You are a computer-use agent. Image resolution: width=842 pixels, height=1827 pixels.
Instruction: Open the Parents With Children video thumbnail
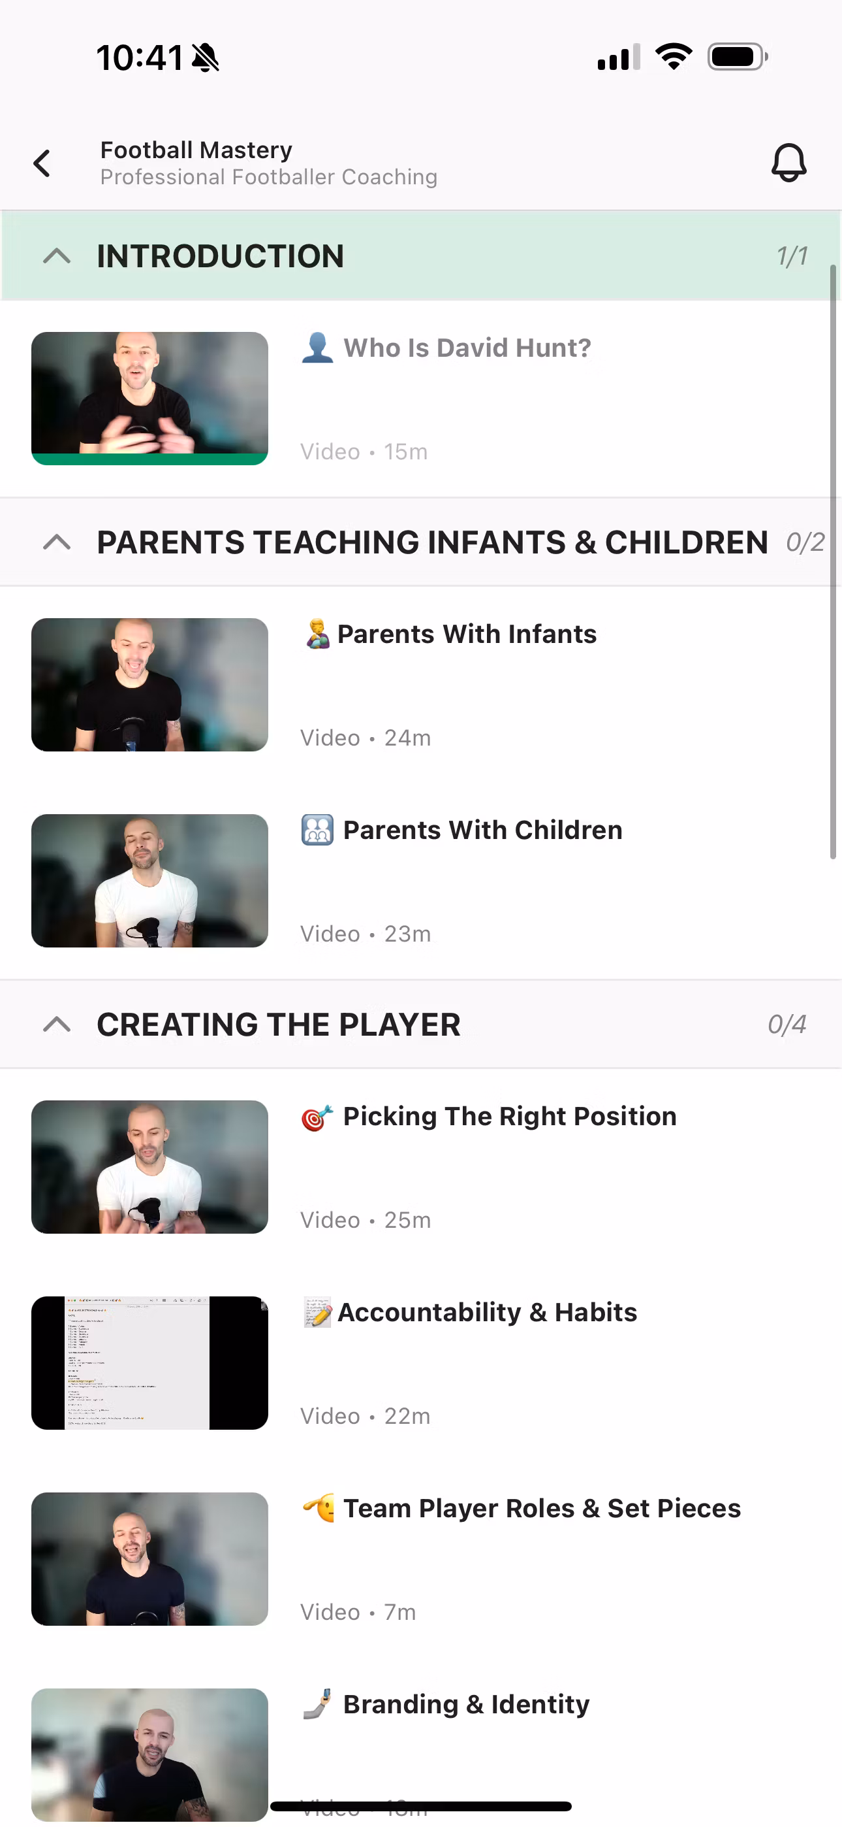tap(149, 881)
